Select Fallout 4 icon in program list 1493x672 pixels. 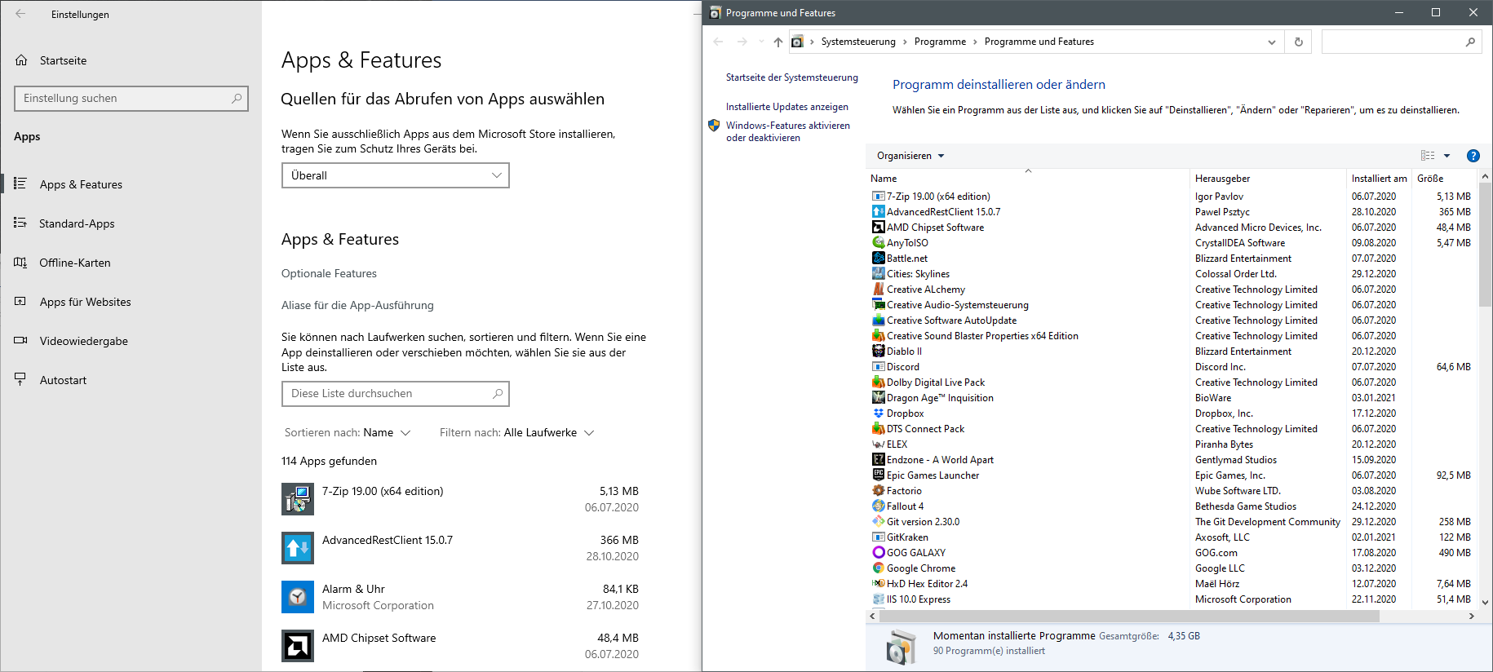pyautogui.click(x=879, y=506)
